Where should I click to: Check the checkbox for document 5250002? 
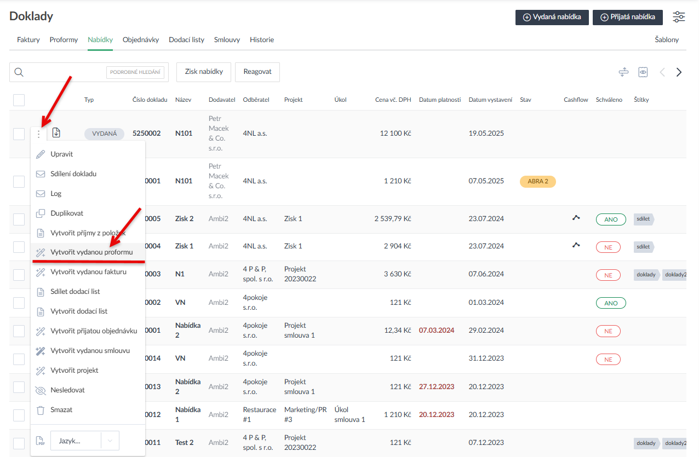pyautogui.click(x=19, y=134)
